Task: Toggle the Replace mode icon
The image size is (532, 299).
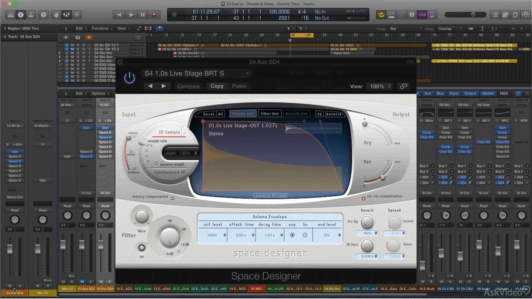Action: coord(391,15)
